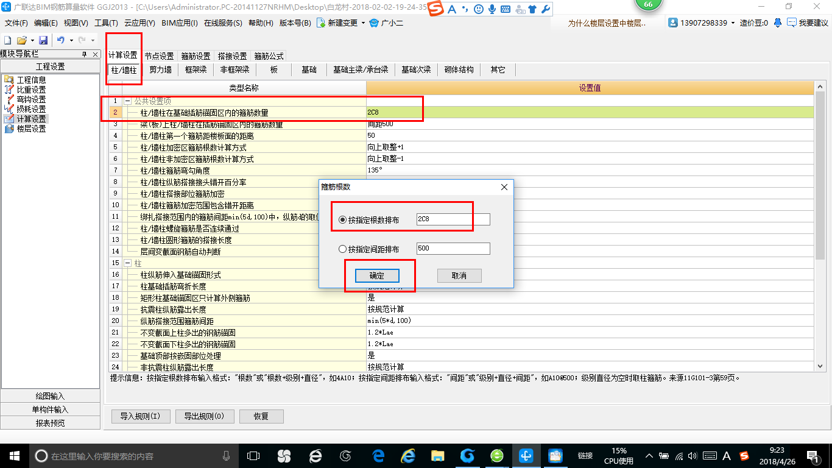Switch to the 节点设置 tab
Screen dimensions: 832x468
pyautogui.click(x=159, y=56)
